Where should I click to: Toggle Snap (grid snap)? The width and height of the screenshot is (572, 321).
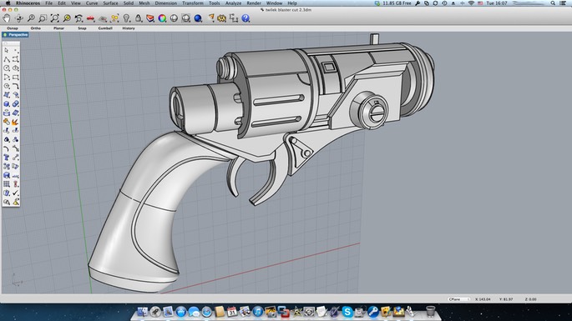(x=82, y=28)
